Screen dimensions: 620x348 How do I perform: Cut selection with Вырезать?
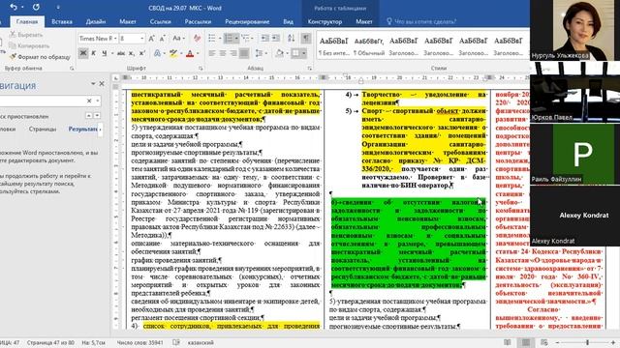point(26,35)
